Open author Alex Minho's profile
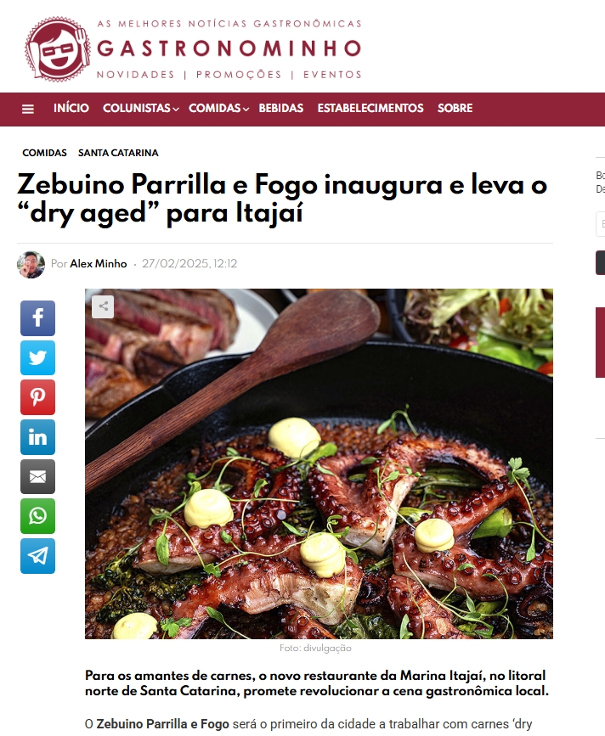This screenshot has width=605, height=736. click(99, 264)
